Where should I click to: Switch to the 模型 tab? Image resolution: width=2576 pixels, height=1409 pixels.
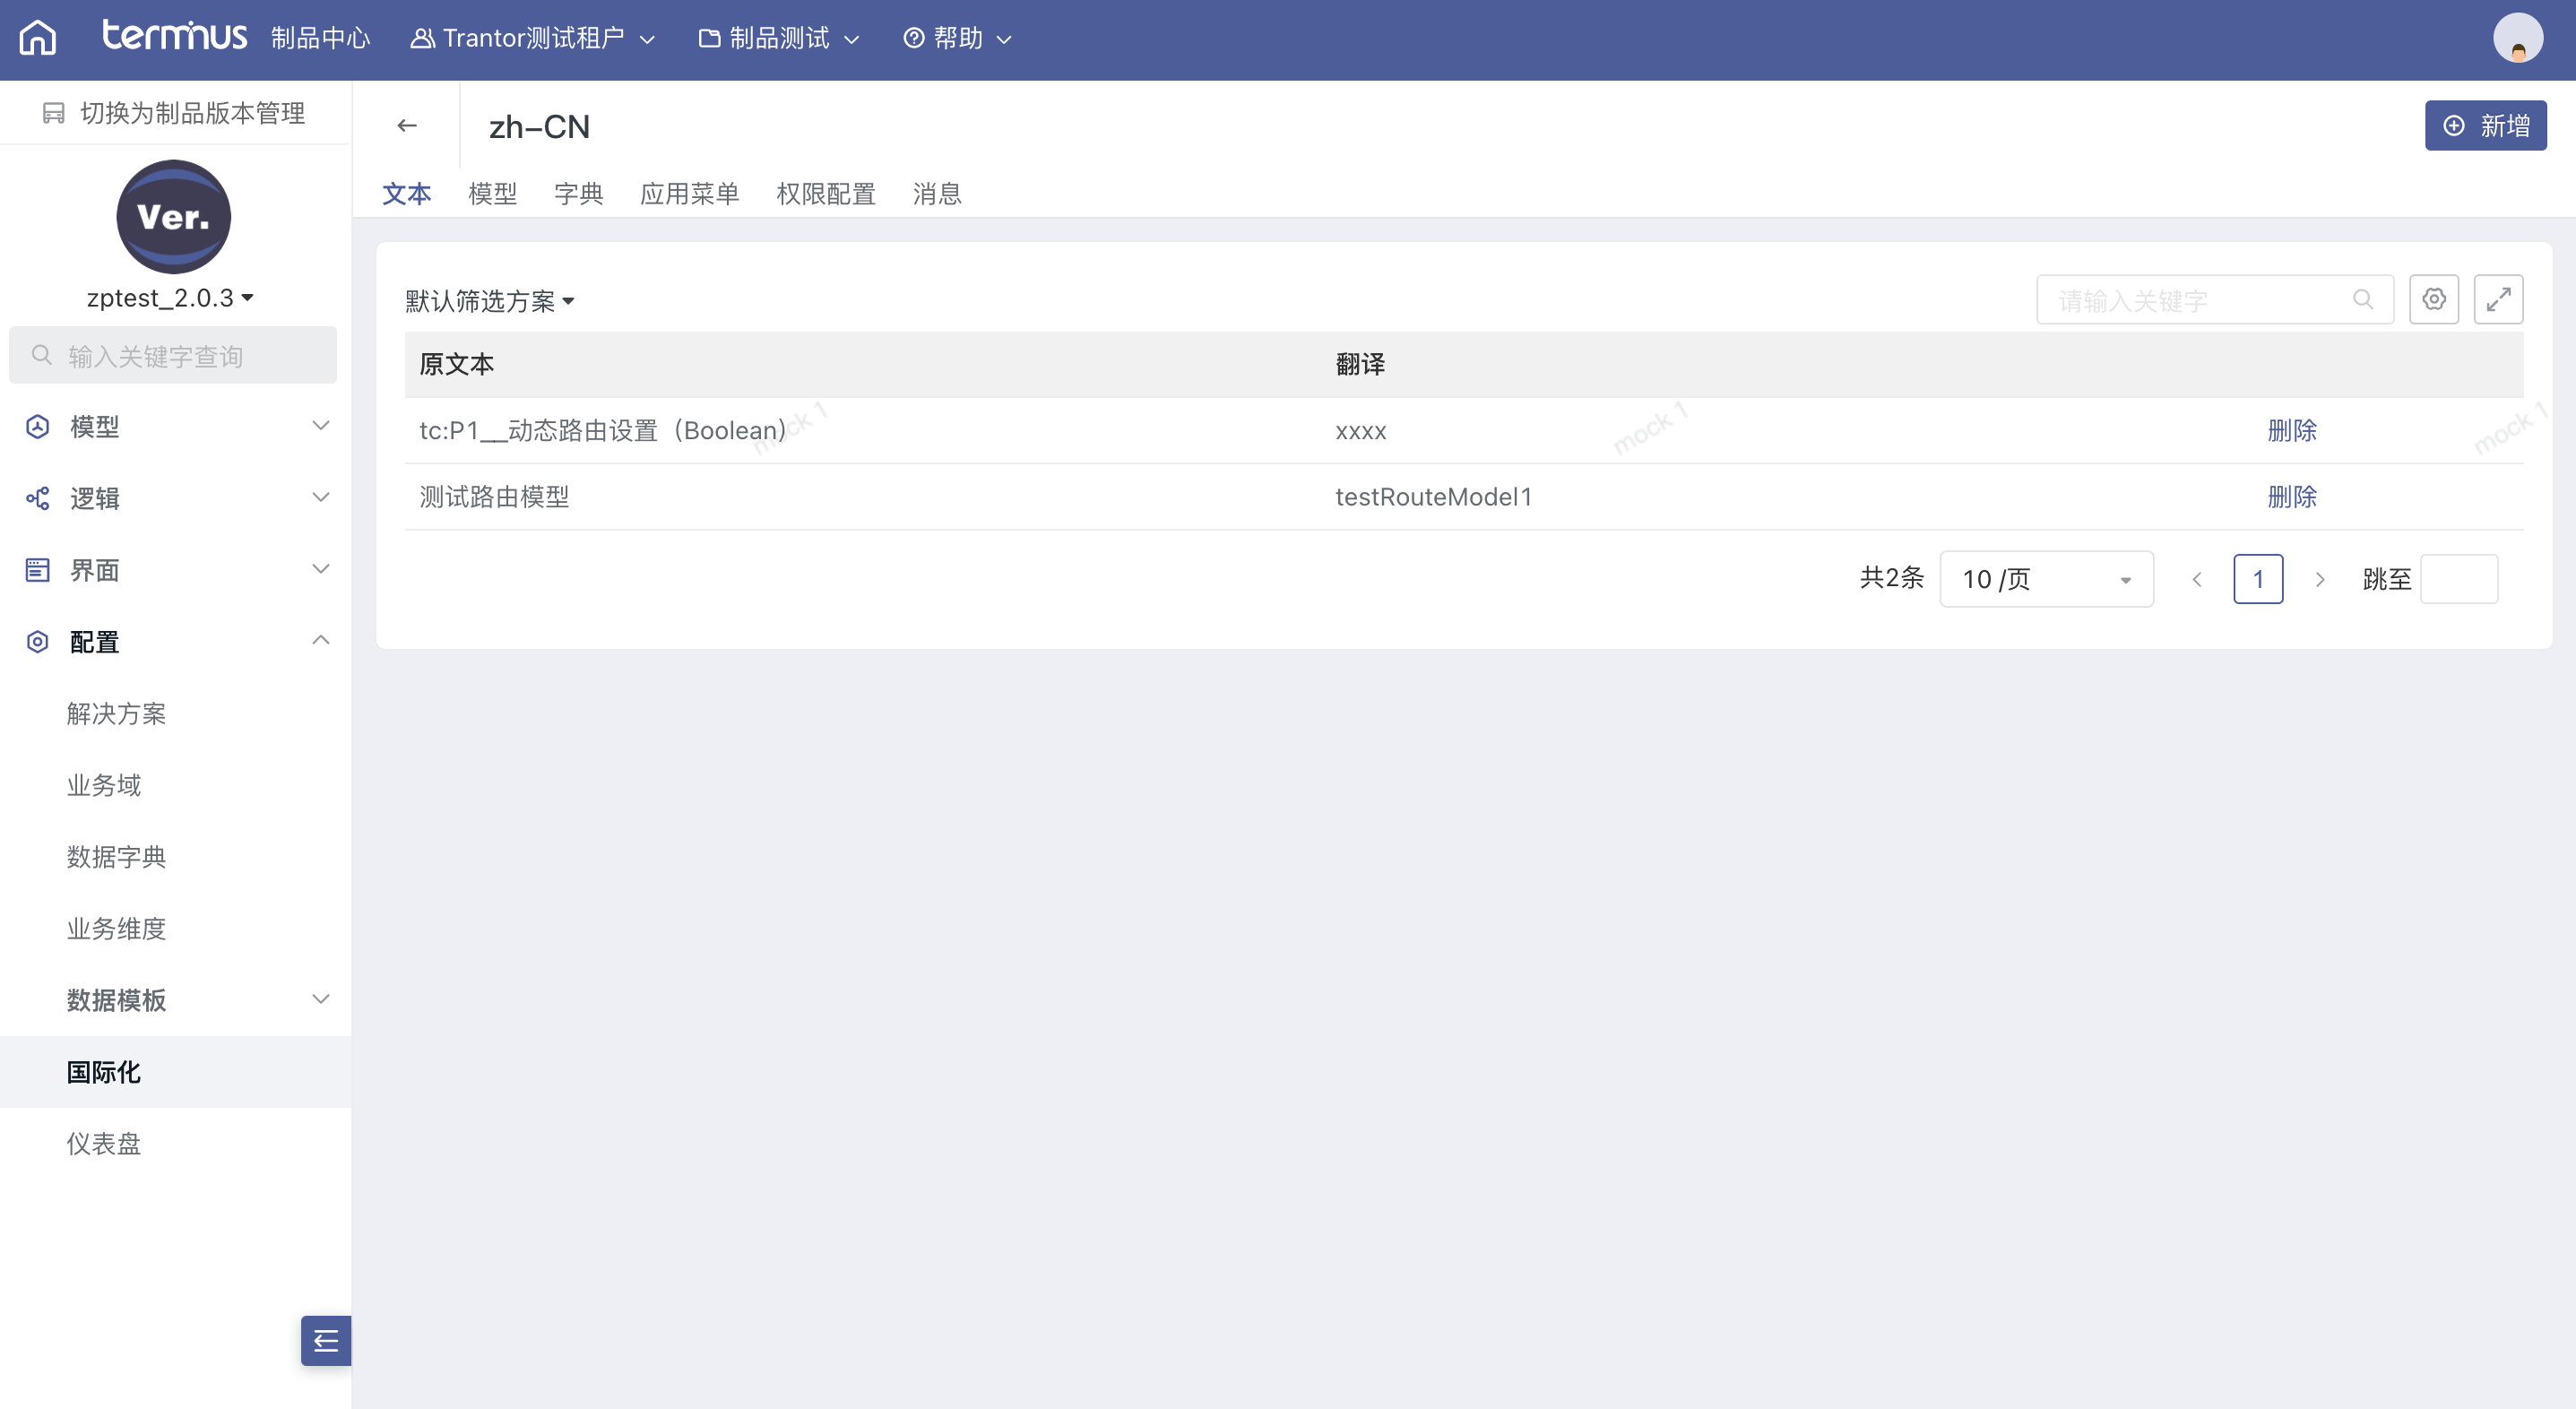tap(492, 194)
